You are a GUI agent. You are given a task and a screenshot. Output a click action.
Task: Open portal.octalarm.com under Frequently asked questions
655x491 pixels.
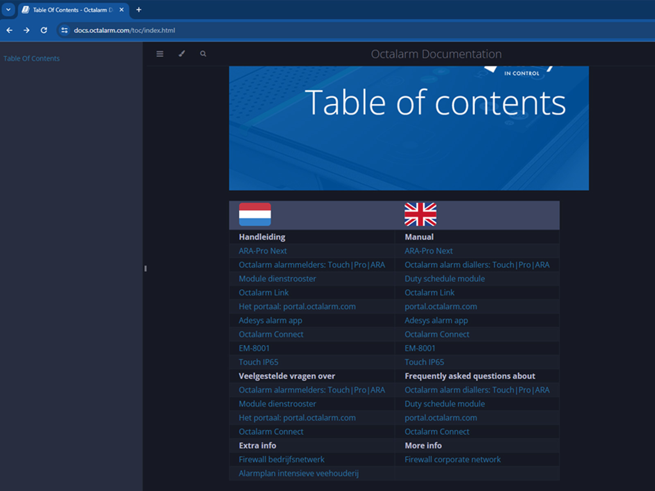pos(441,418)
